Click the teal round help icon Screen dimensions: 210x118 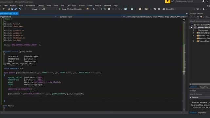(x=132, y=9)
